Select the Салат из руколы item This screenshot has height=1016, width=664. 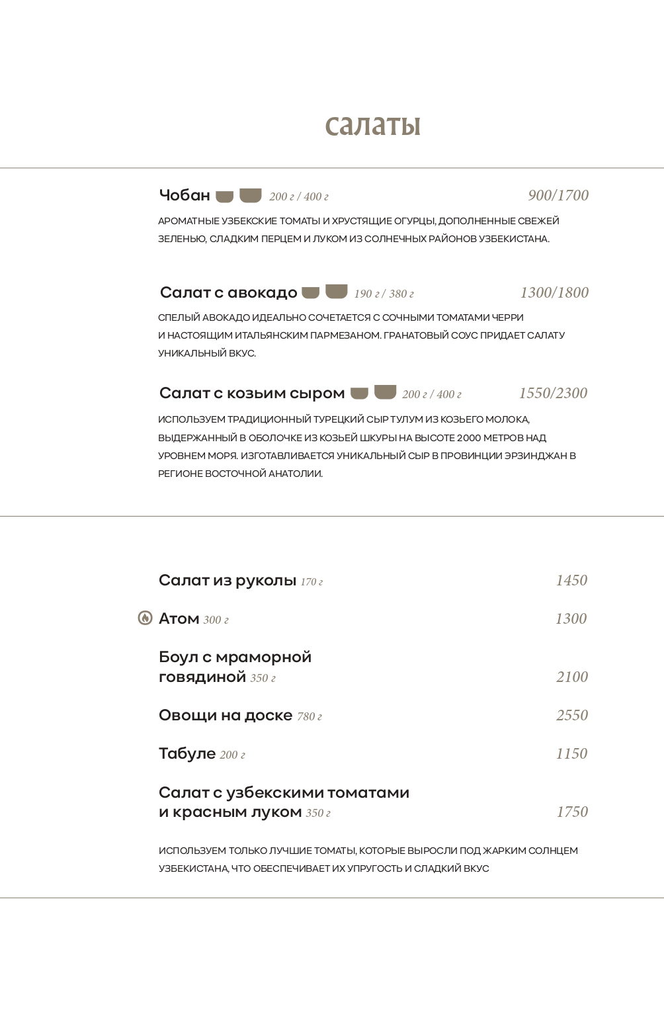(x=228, y=580)
